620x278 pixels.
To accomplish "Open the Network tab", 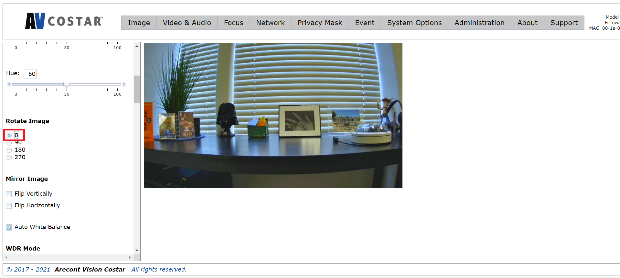I will (270, 23).
